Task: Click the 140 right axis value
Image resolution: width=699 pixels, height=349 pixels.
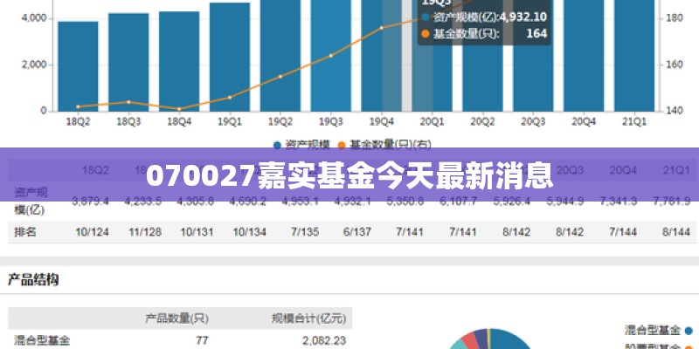Action: [675, 111]
